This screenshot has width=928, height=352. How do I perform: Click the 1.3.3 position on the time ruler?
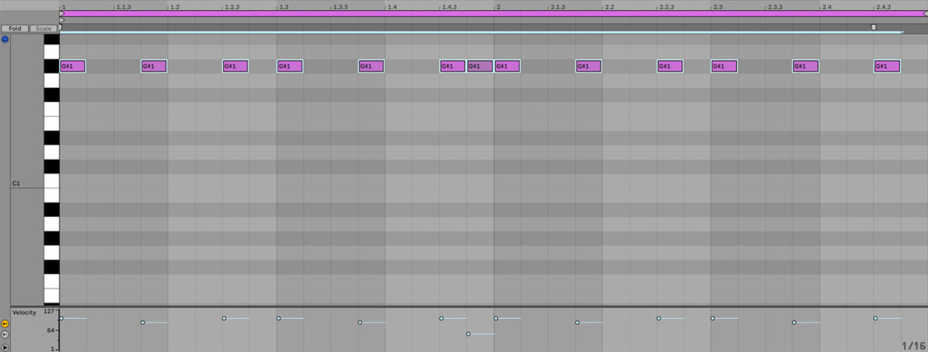point(340,6)
